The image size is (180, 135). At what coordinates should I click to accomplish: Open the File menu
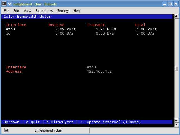[x=6, y=11]
